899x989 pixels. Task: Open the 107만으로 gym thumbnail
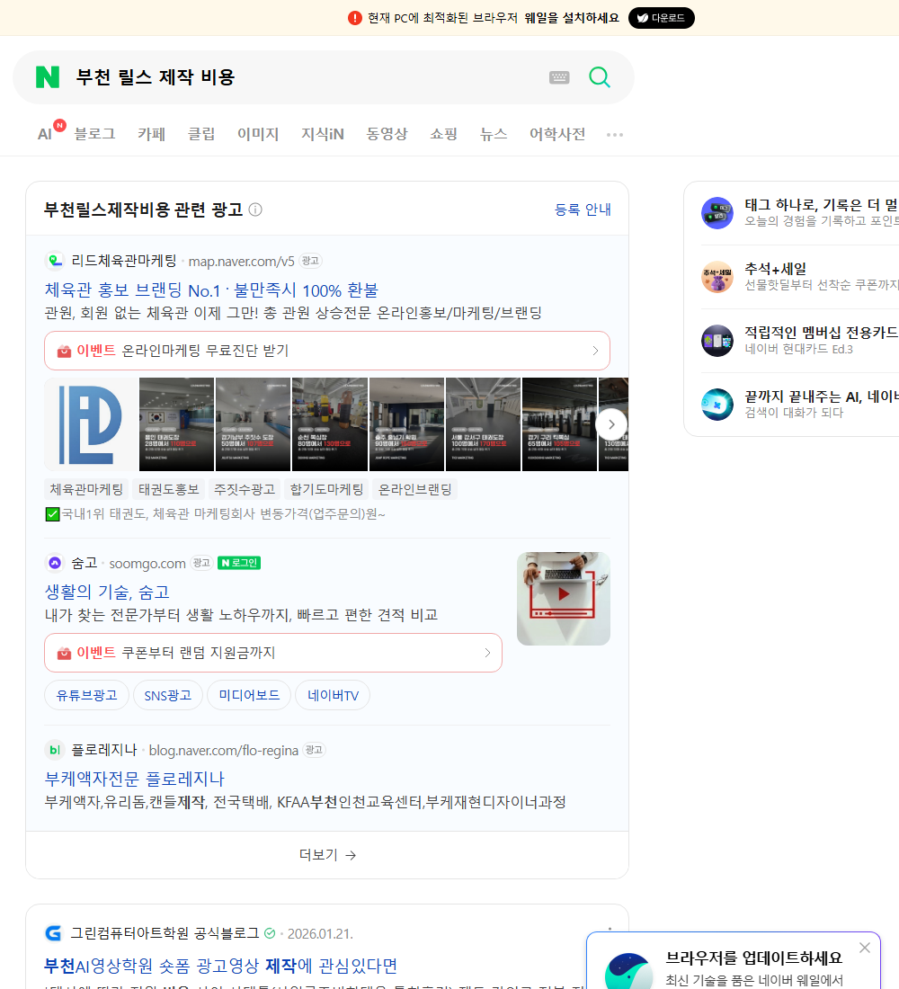click(x=253, y=424)
